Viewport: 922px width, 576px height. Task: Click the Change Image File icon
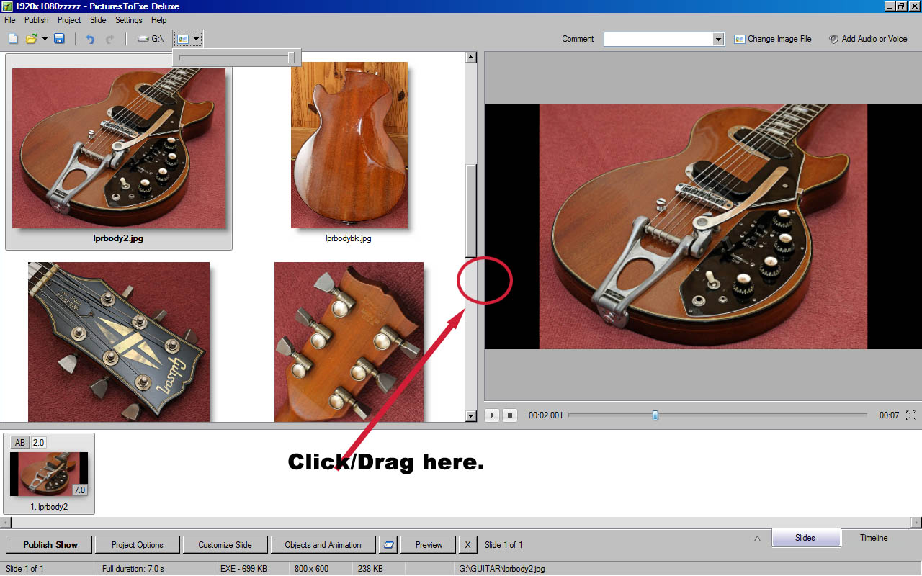pyautogui.click(x=739, y=39)
